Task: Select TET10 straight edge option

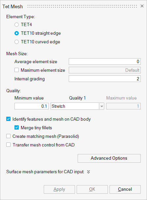Action: click(17, 33)
